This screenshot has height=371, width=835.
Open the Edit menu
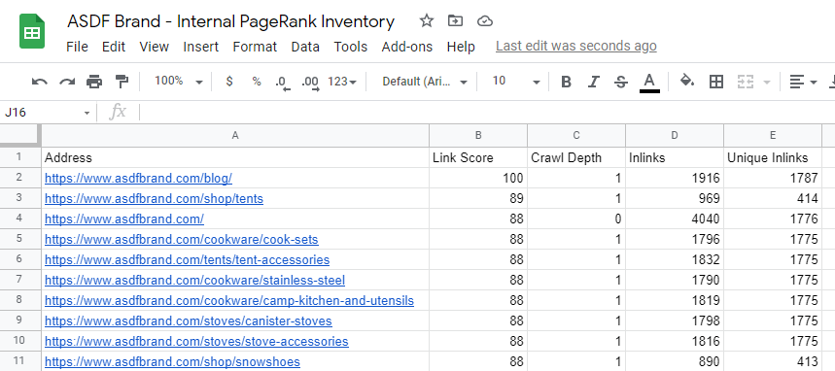(x=114, y=47)
